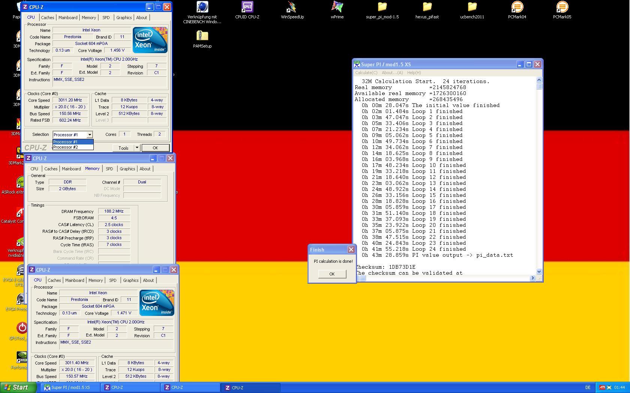Open Graphics tab in the Memory CPU-Z window

pyautogui.click(x=127, y=169)
